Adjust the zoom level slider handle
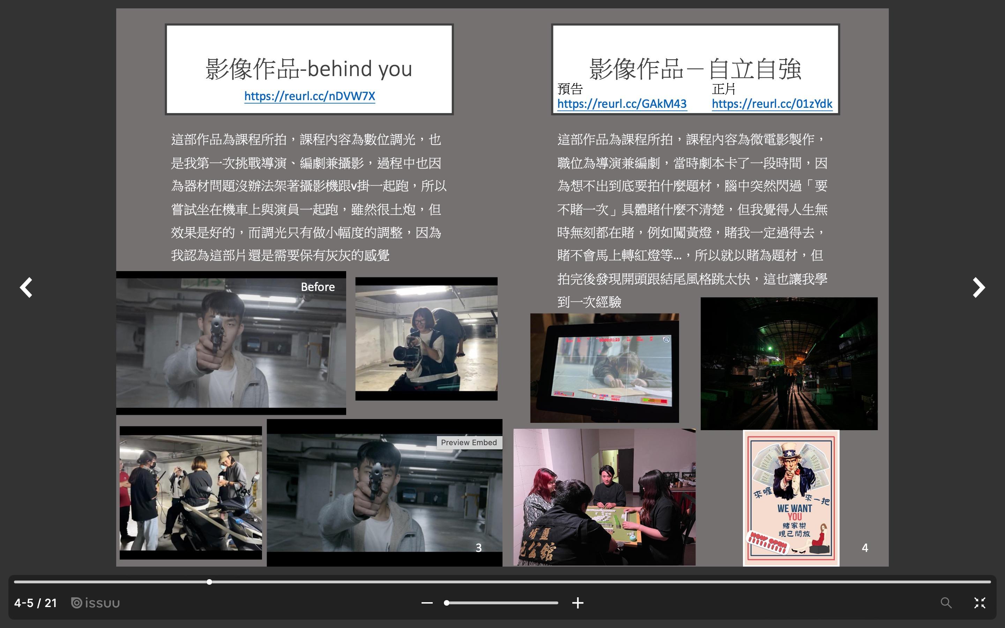 (x=446, y=603)
